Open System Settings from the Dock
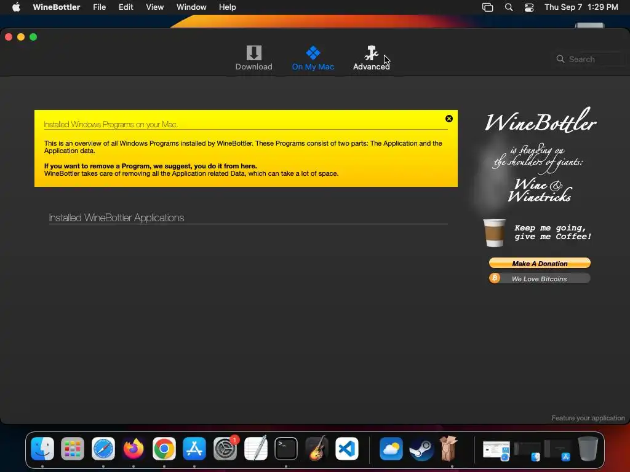 tap(225, 448)
